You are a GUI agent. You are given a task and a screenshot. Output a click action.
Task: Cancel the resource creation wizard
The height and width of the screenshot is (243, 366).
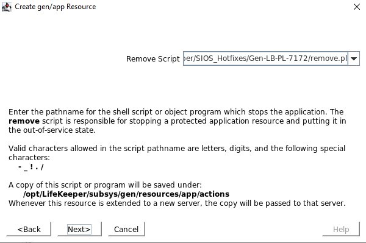point(126,229)
